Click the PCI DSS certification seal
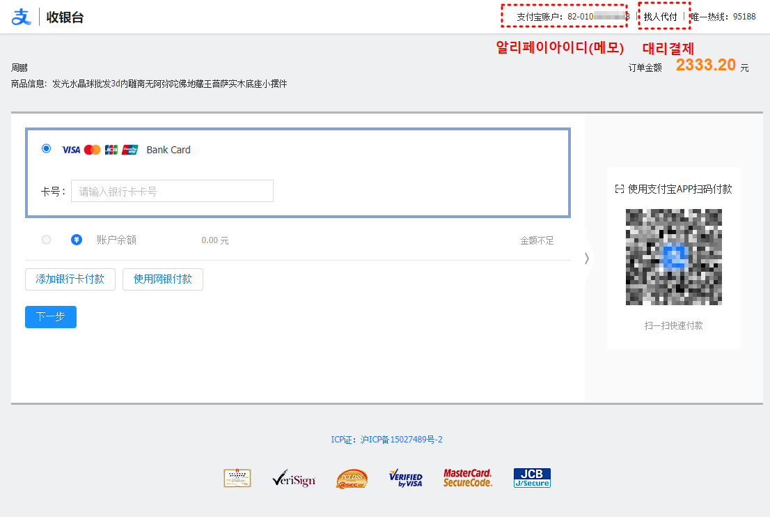Viewport: 770px width, 517px height. [352, 478]
